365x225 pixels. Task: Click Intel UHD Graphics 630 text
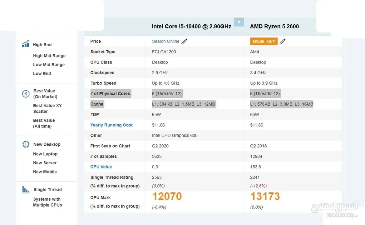(175, 135)
